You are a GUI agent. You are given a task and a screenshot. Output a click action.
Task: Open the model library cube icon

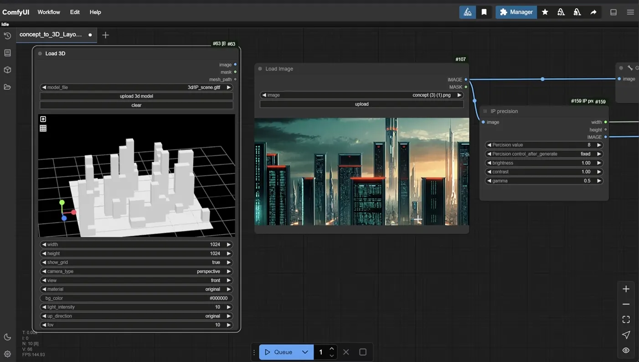[x=7, y=70]
